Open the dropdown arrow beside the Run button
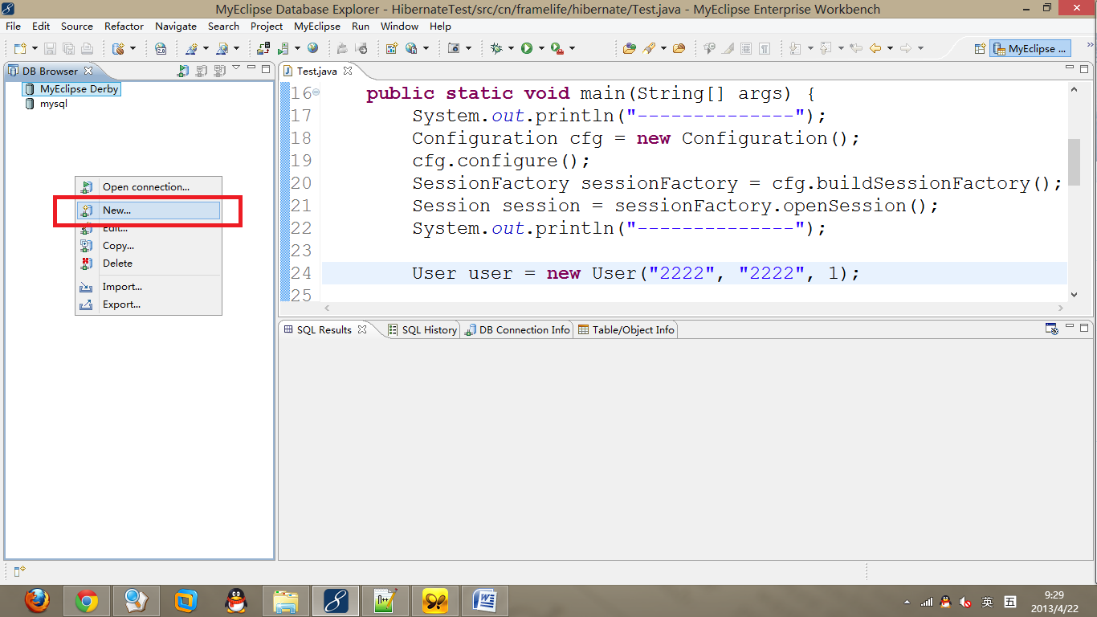 point(541,49)
